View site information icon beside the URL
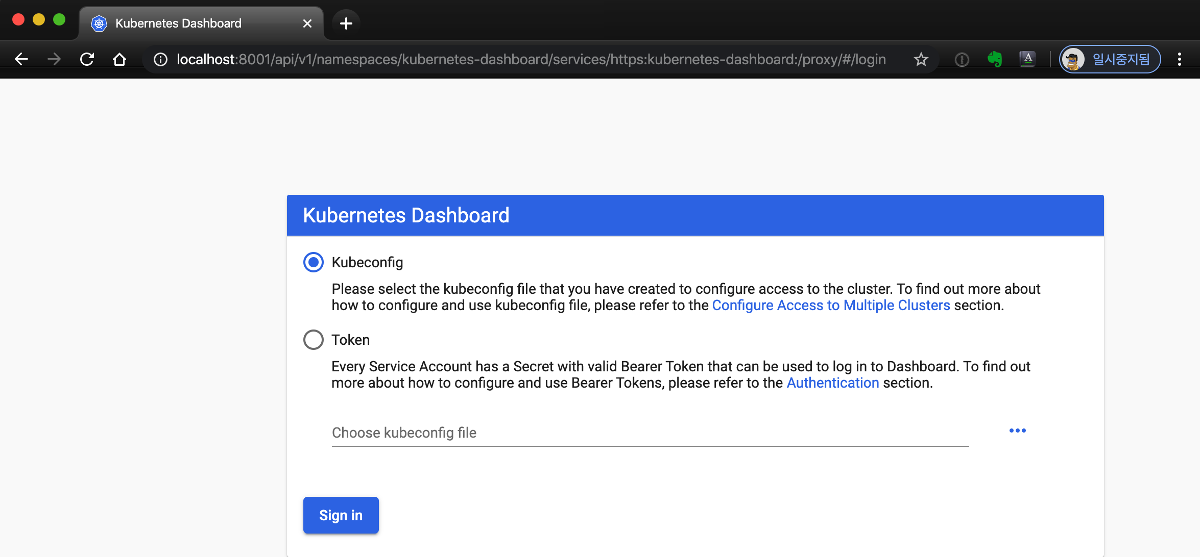 click(160, 60)
